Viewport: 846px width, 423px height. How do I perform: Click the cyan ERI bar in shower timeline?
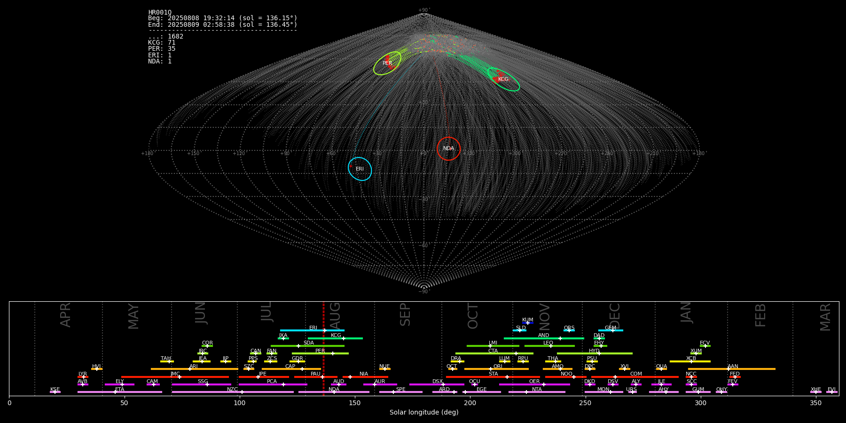point(312,330)
